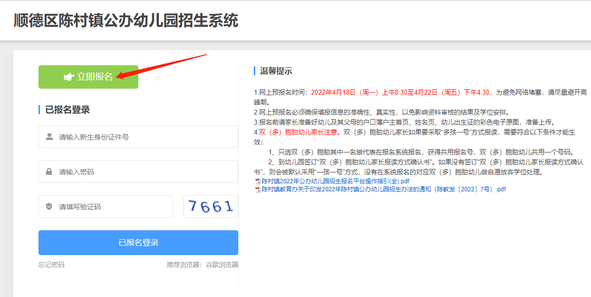Refresh the 7661 captcha image
The image size is (591, 297).
click(210, 206)
